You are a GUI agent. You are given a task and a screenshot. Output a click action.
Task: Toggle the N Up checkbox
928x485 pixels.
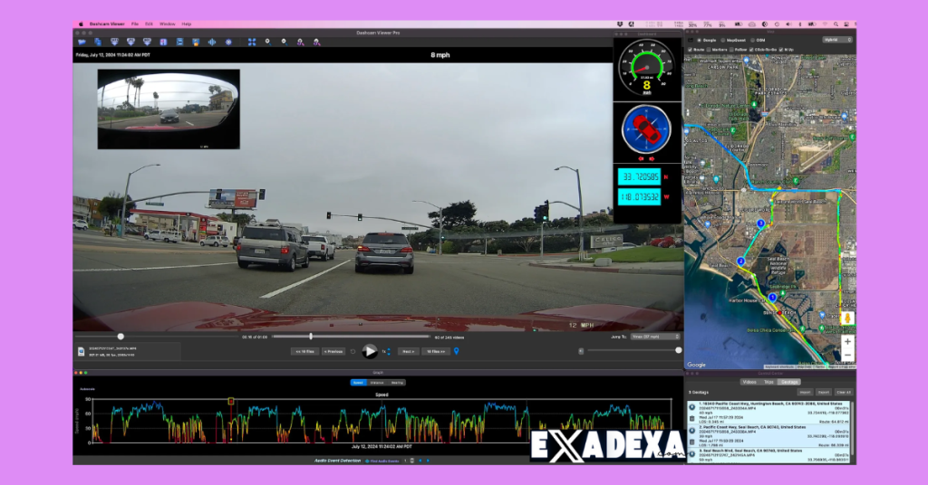(x=780, y=50)
